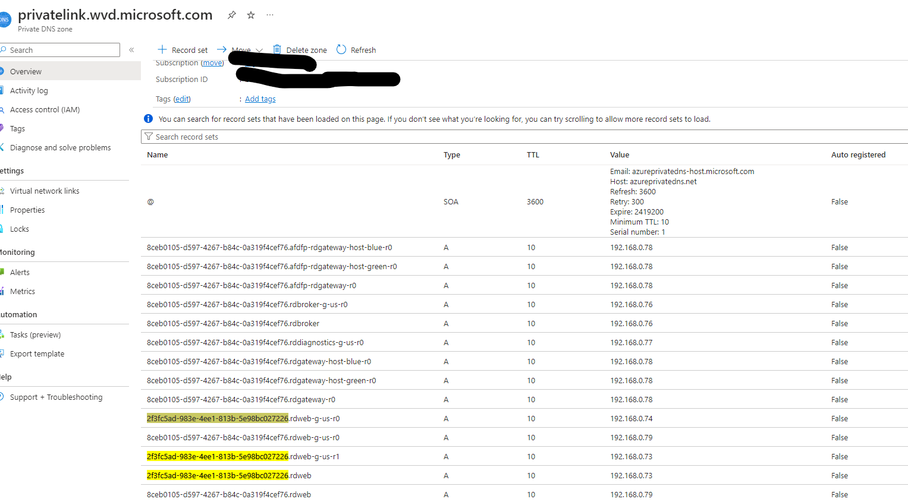
Task: Select the afdfp-rdgateway-host-blue-r0 record
Action: tap(524, 247)
